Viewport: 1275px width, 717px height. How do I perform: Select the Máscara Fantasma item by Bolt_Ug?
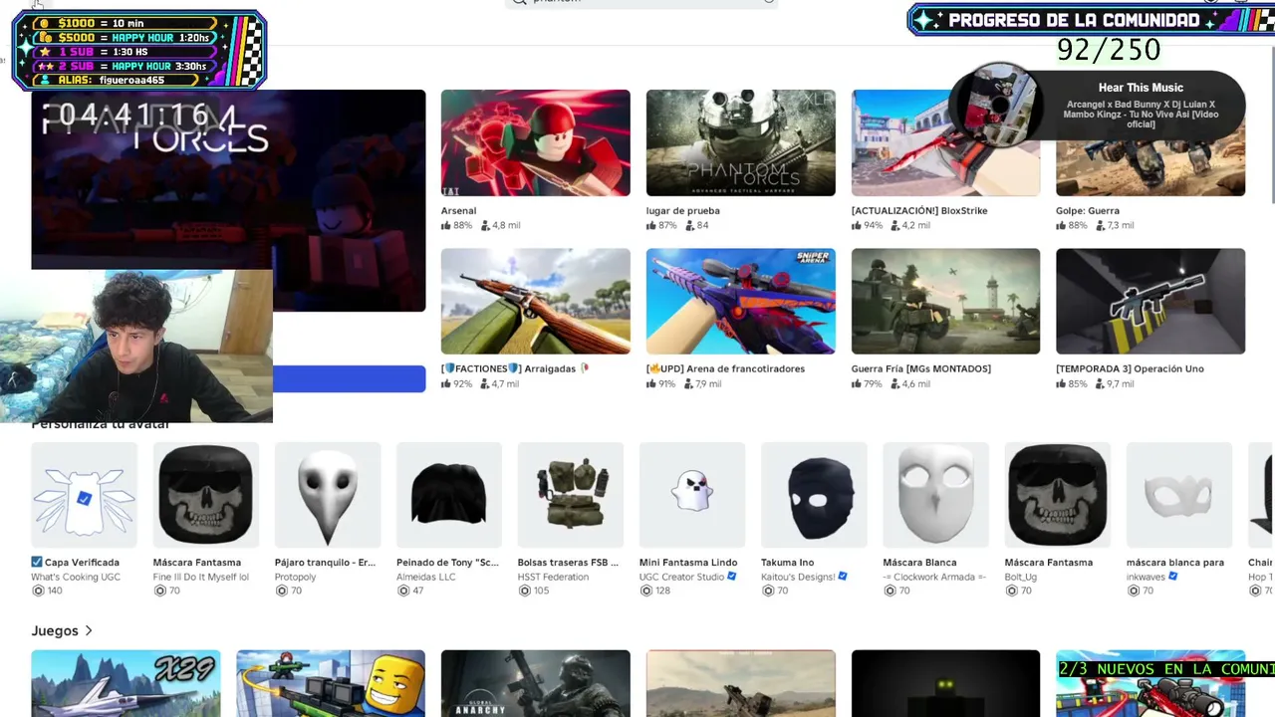pyautogui.click(x=1057, y=495)
